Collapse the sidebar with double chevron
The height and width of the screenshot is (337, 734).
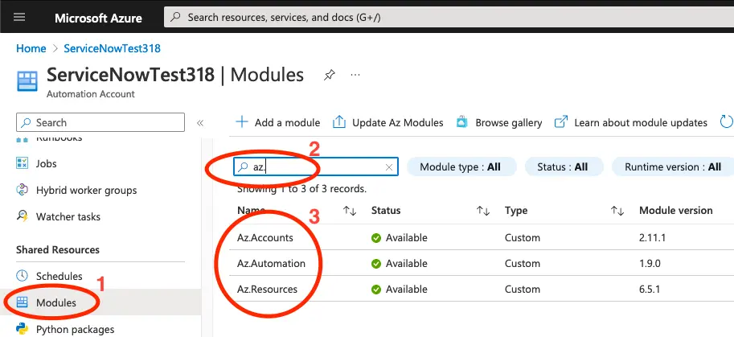pos(200,123)
